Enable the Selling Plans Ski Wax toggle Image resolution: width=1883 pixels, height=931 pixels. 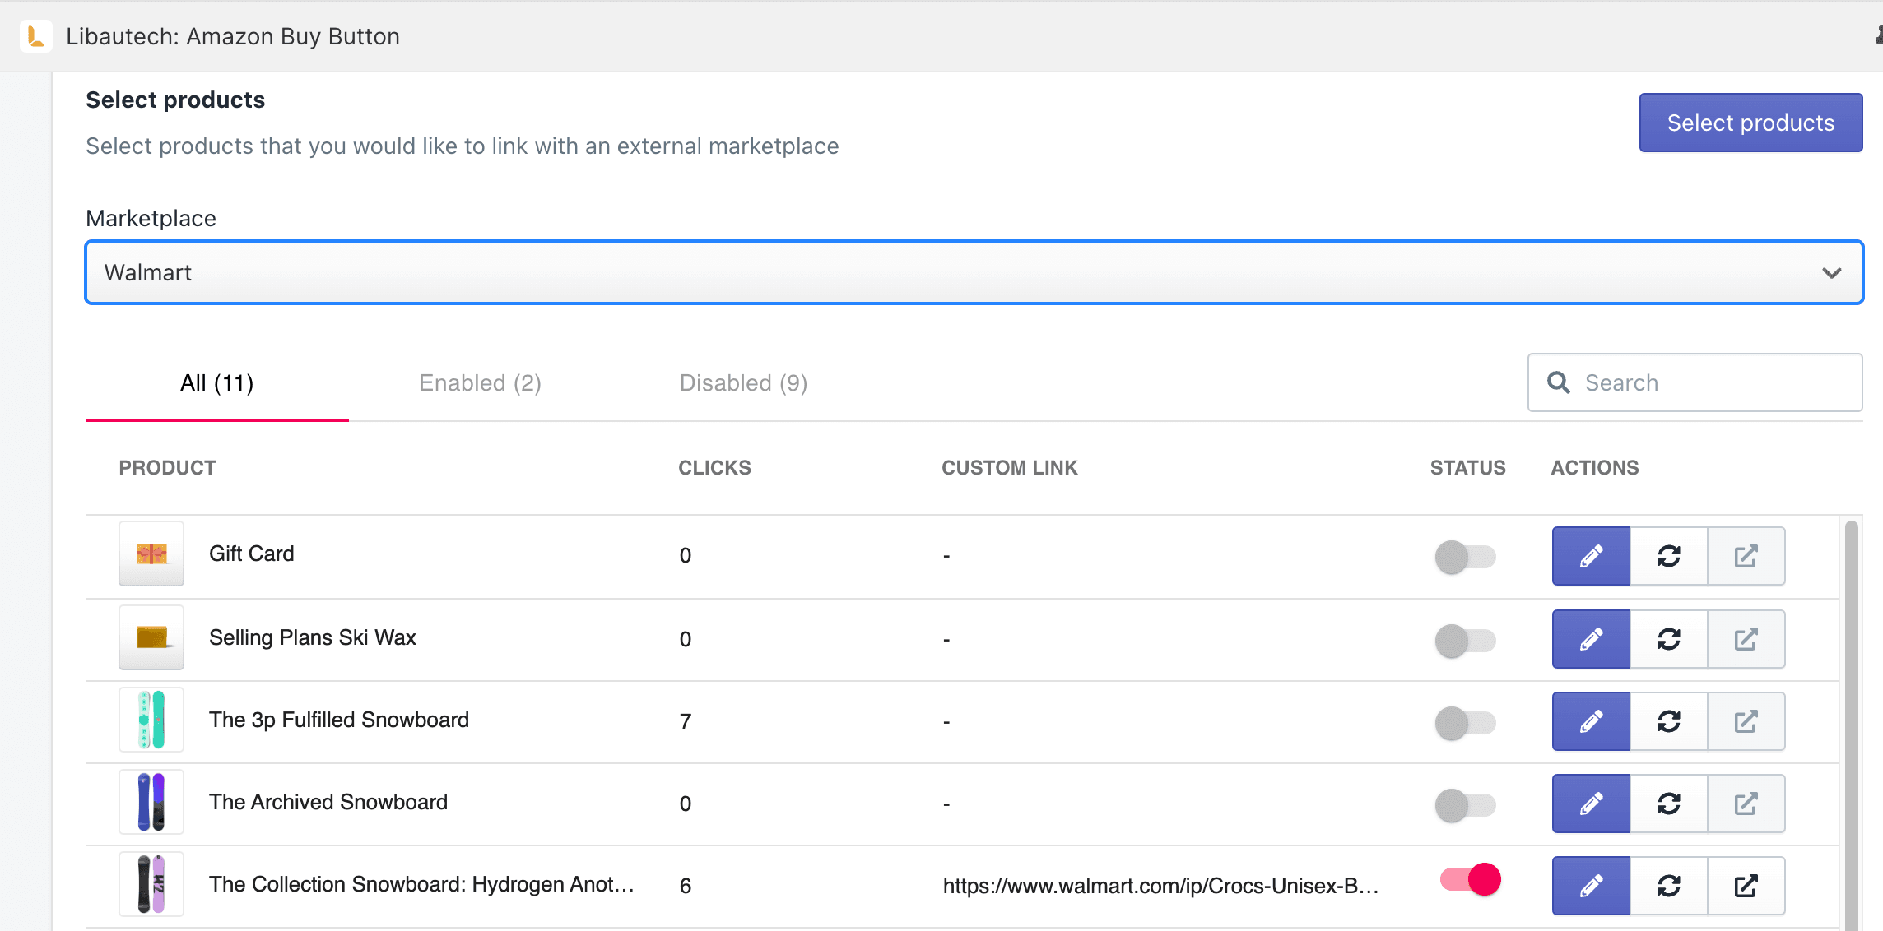[x=1465, y=641]
